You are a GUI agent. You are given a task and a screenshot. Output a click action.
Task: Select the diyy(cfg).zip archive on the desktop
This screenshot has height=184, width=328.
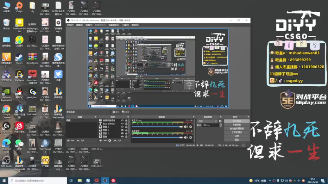point(32,58)
